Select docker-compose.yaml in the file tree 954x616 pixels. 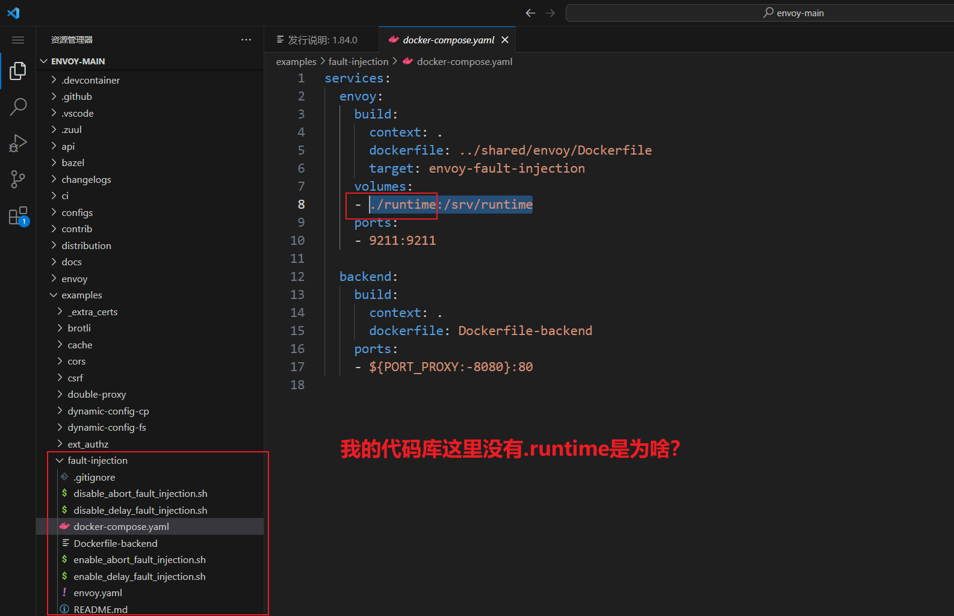[x=150, y=526]
